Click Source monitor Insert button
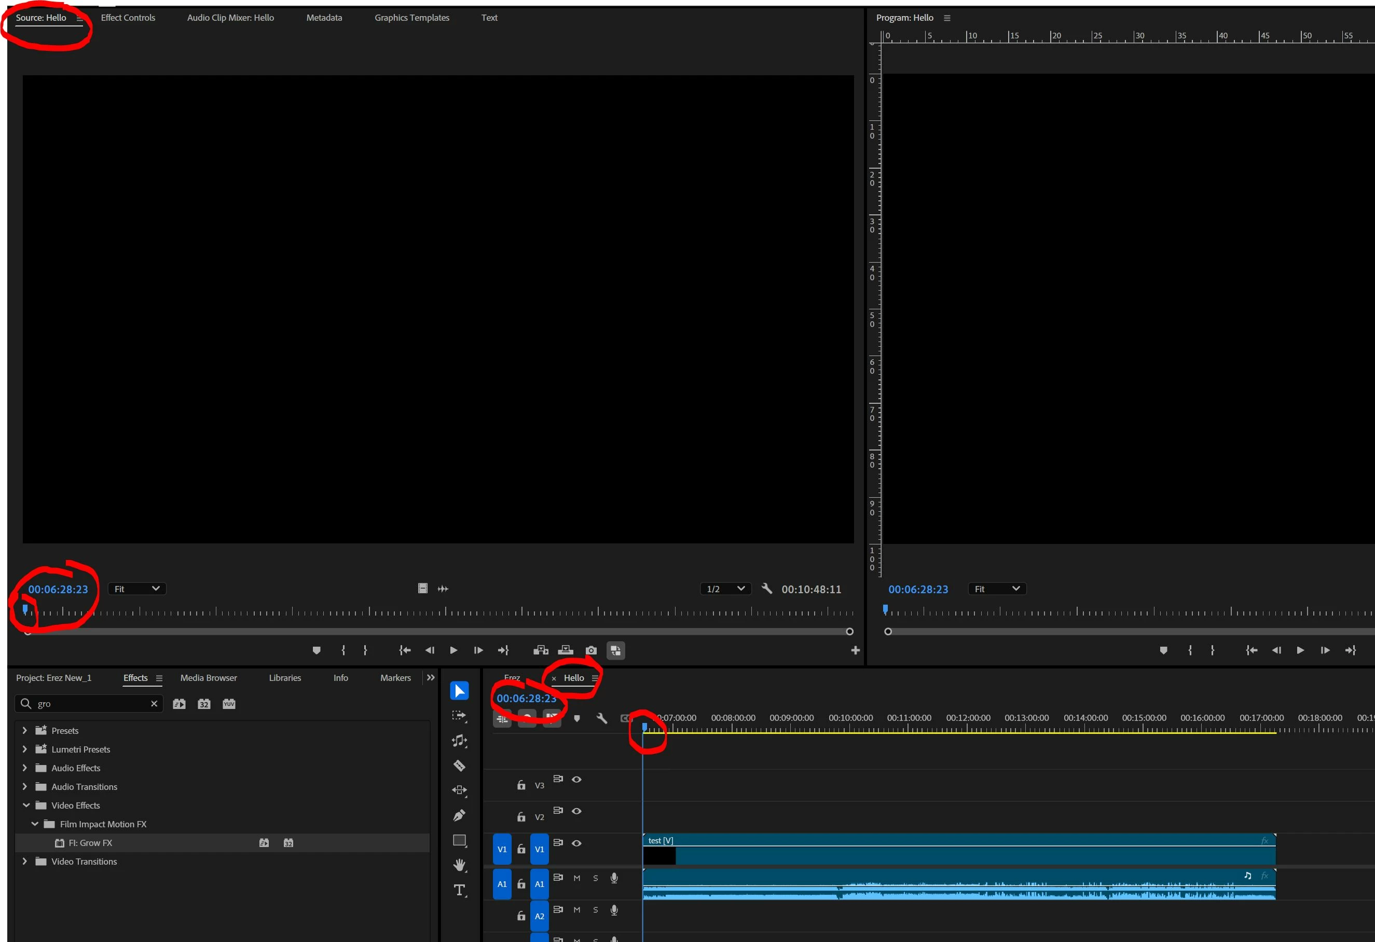The image size is (1375, 942). pyautogui.click(x=540, y=650)
